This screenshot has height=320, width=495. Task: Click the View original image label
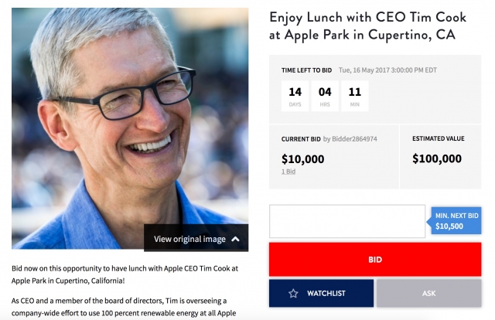189,239
